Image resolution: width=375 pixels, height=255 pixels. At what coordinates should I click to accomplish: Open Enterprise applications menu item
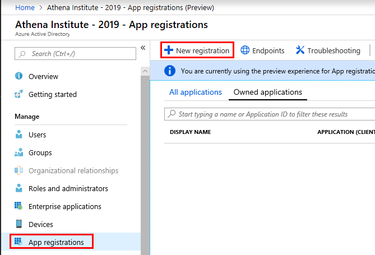pyautogui.click(x=65, y=206)
